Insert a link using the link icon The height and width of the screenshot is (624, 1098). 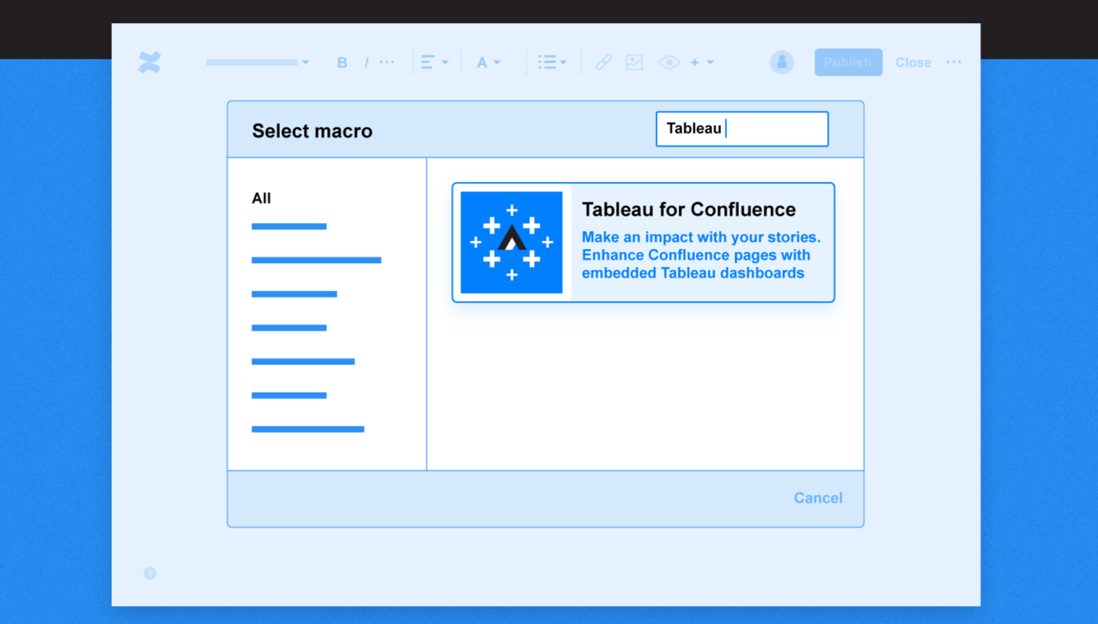pos(603,62)
